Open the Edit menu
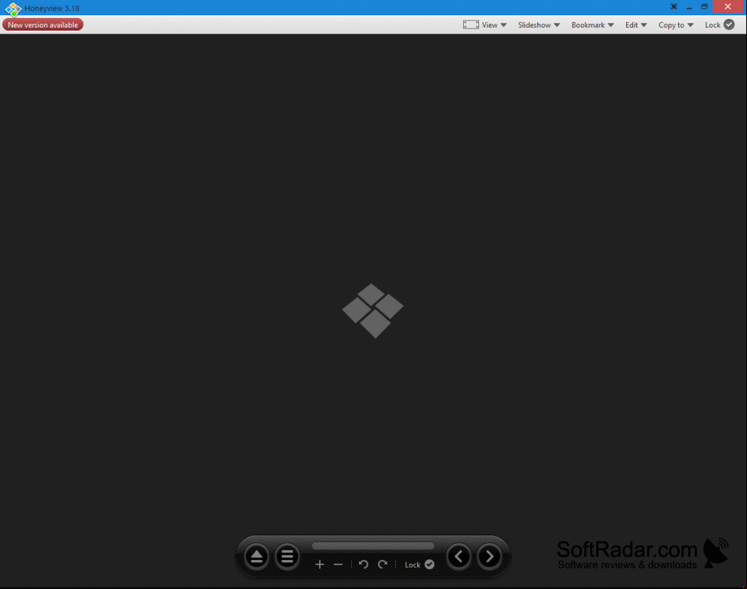747x589 pixels. [631, 25]
